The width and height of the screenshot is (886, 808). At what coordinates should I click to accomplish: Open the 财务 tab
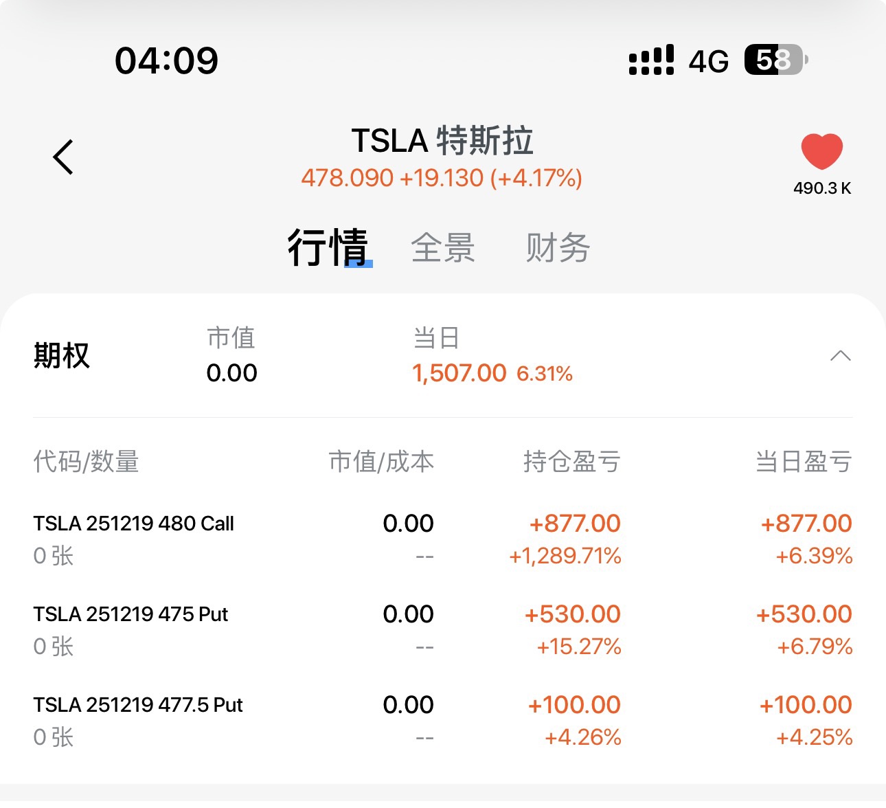click(558, 248)
